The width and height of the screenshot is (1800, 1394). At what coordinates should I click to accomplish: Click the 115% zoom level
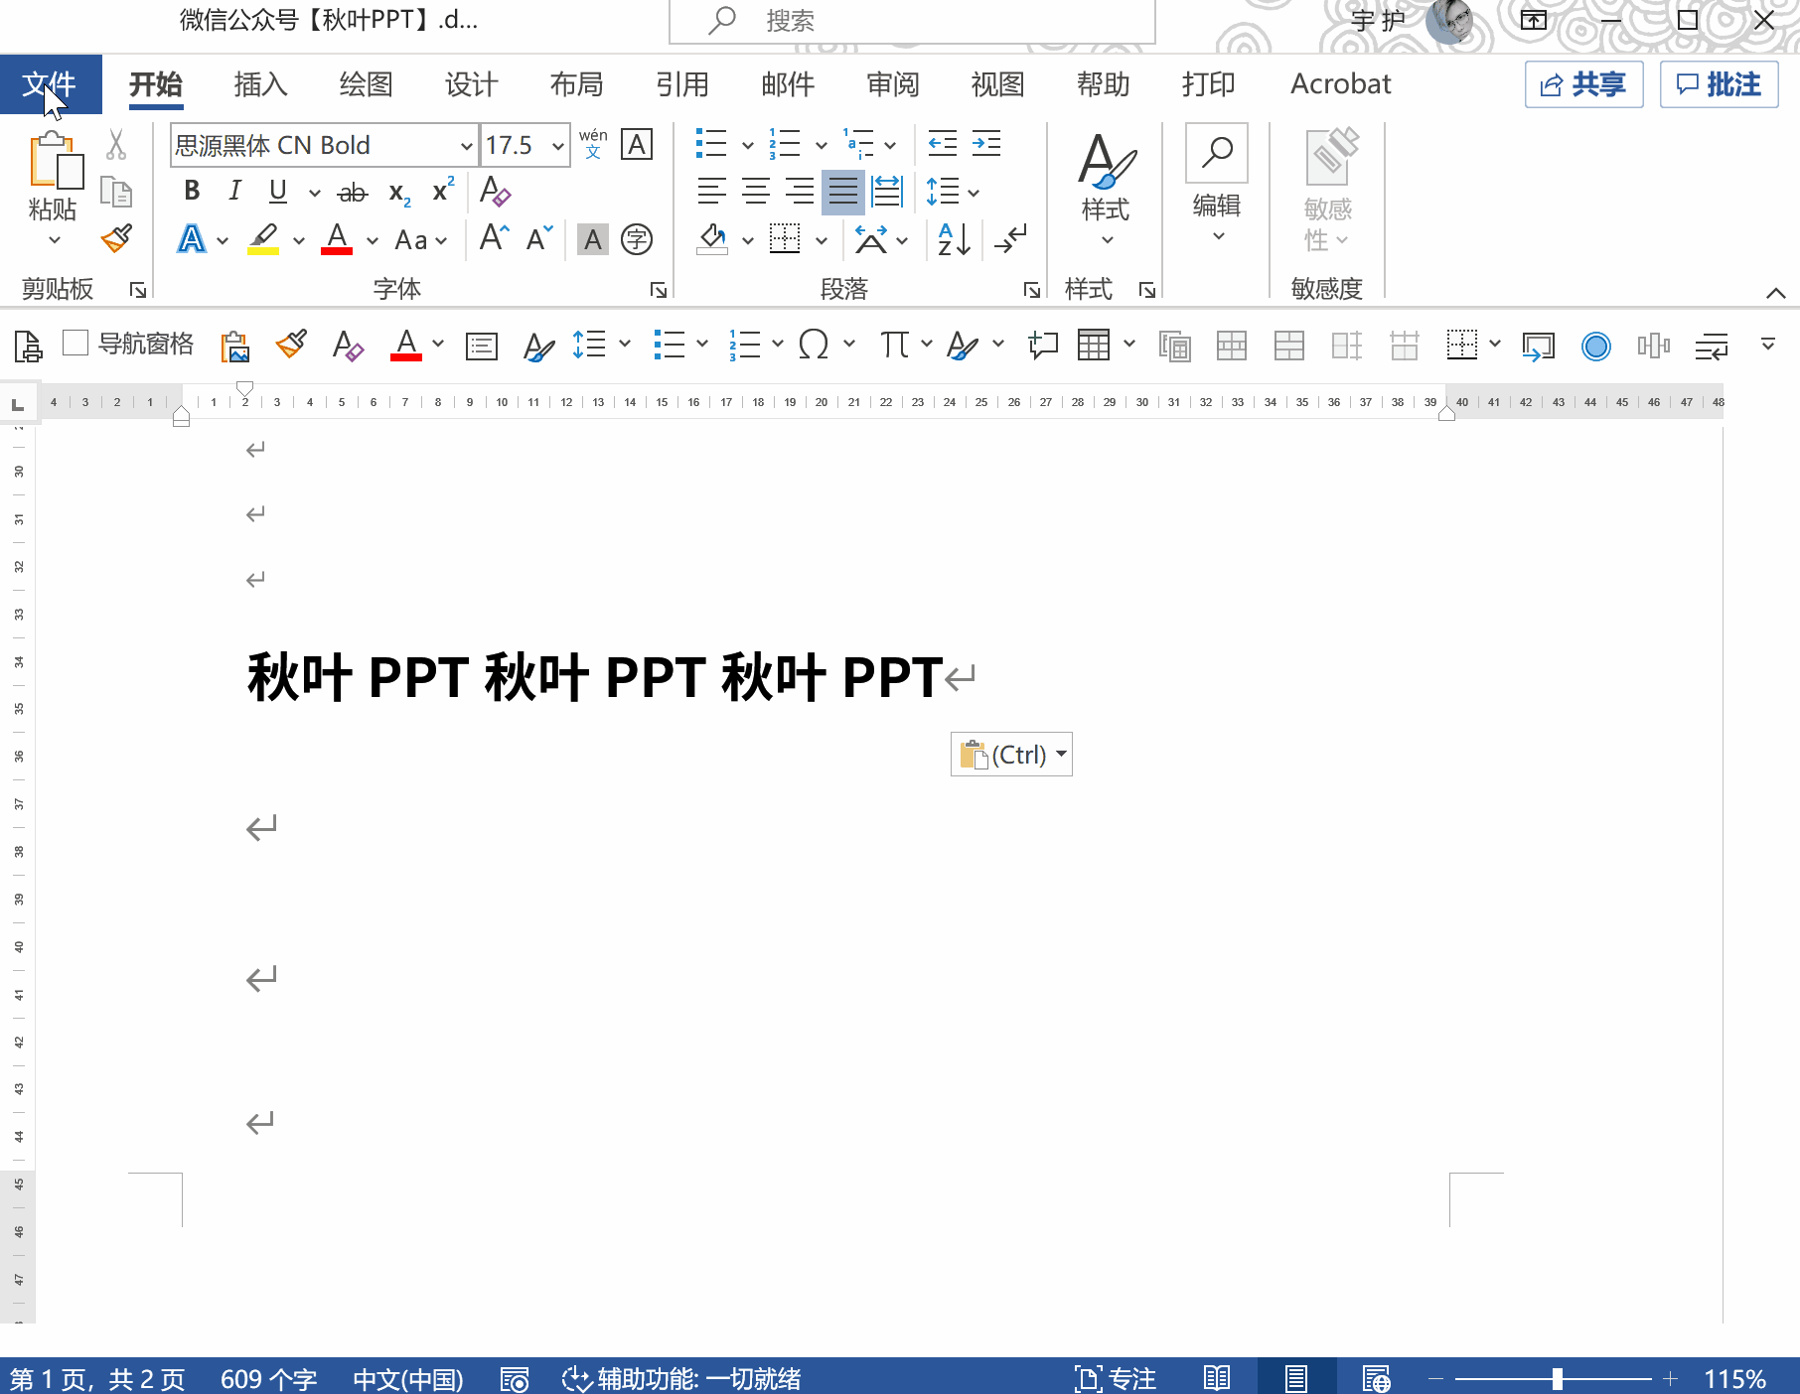(x=1734, y=1379)
